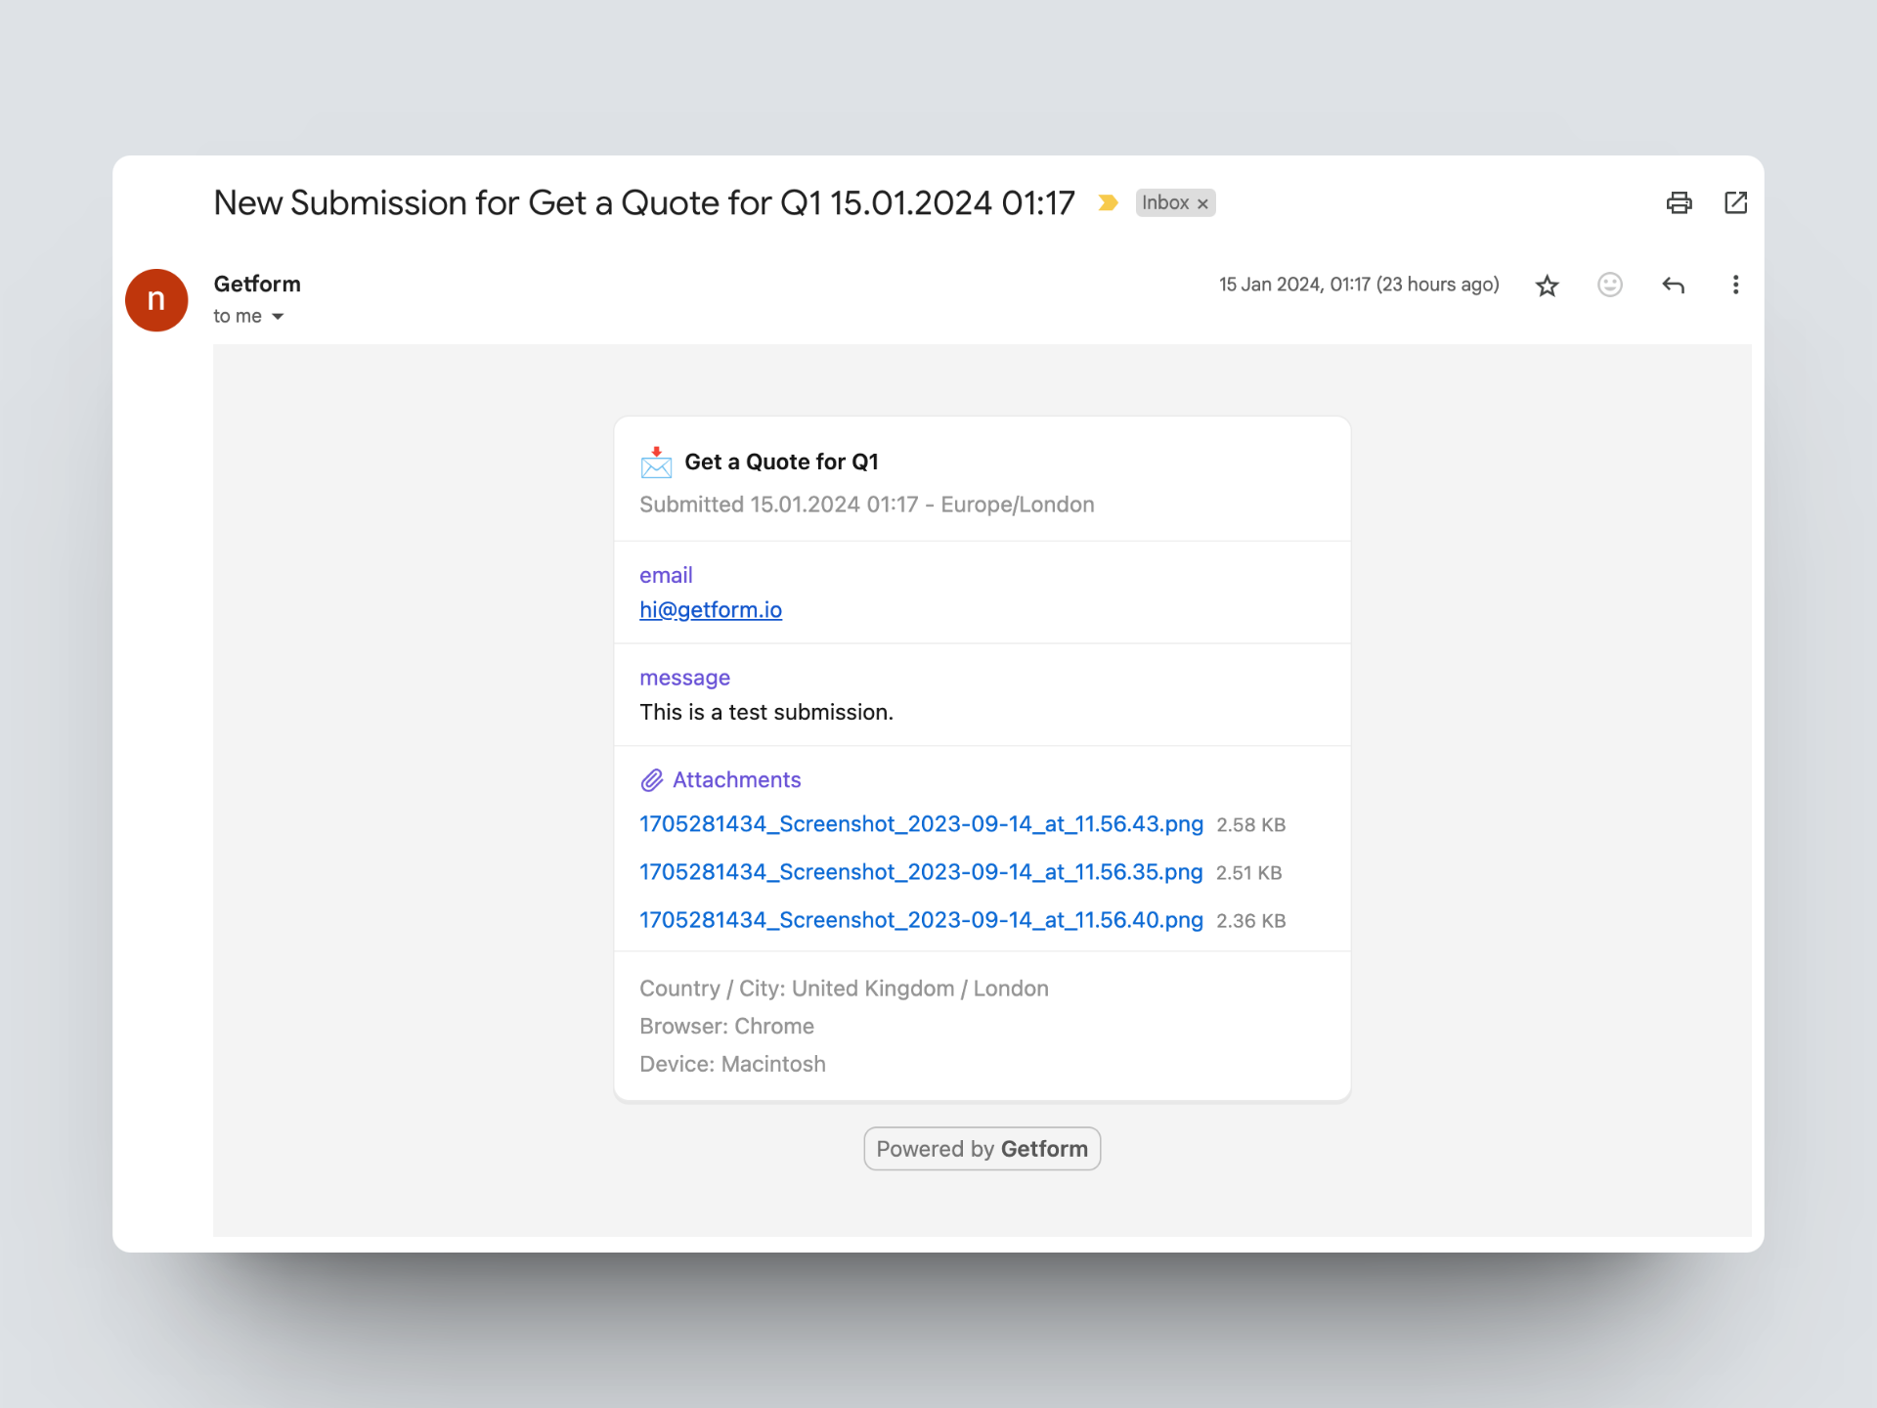The image size is (1877, 1408).
Task: Toggle the yellow importance marker
Action: coord(1108,202)
